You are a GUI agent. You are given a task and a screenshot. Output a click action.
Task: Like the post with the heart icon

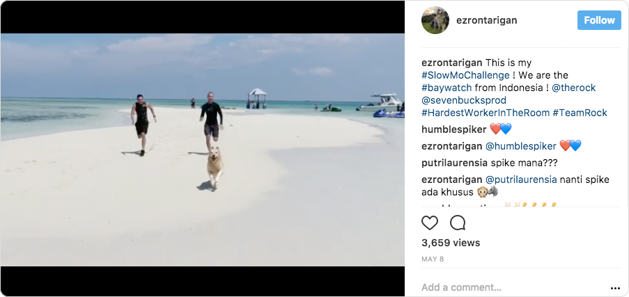[x=430, y=223]
